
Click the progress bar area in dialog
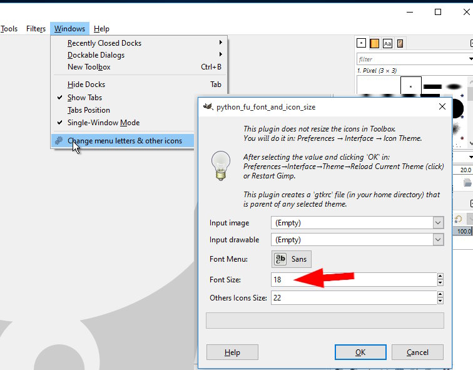click(x=325, y=321)
